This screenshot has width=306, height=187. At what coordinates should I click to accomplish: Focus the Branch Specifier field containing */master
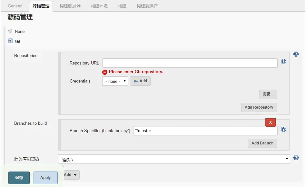click(205, 131)
